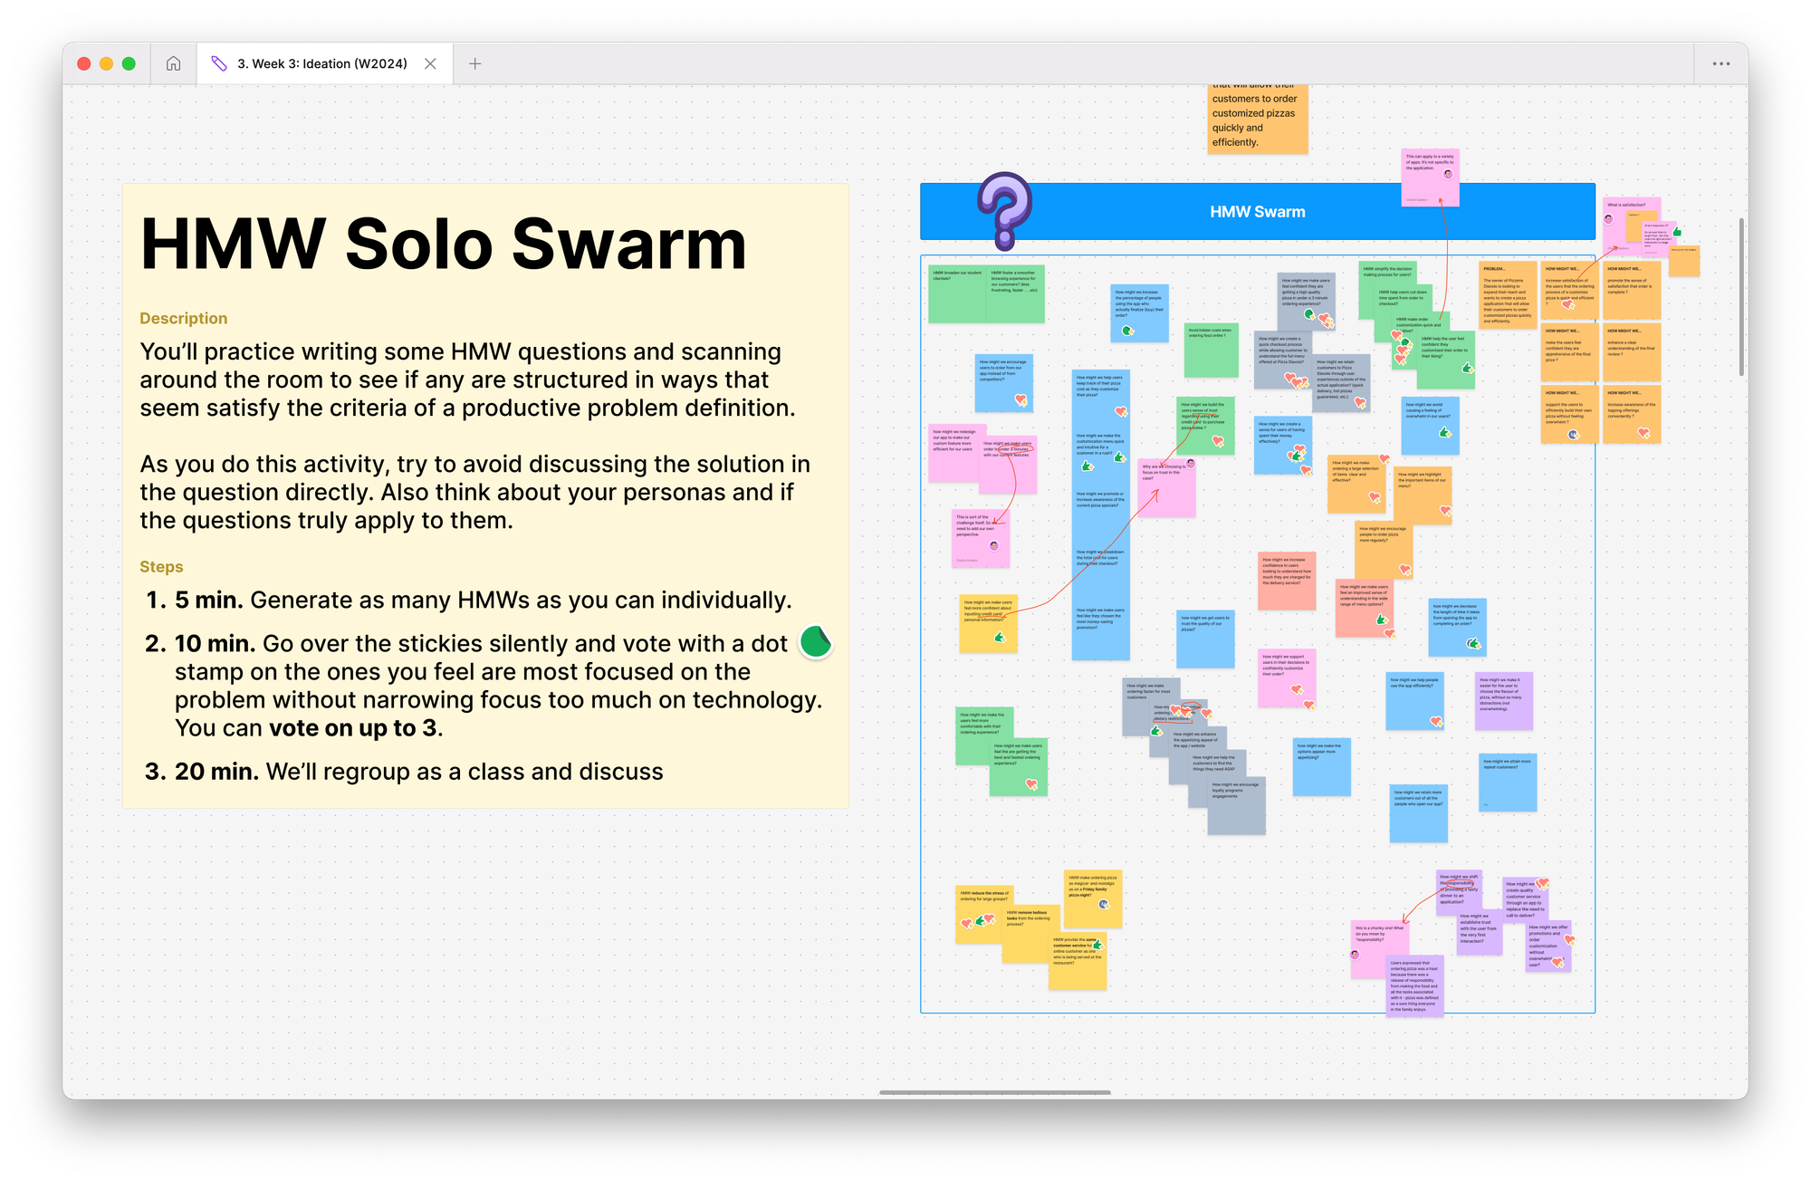The image size is (1811, 1182).
Task: Click the HMW Solo Swarm heading text
Action: tap(443, 244)
